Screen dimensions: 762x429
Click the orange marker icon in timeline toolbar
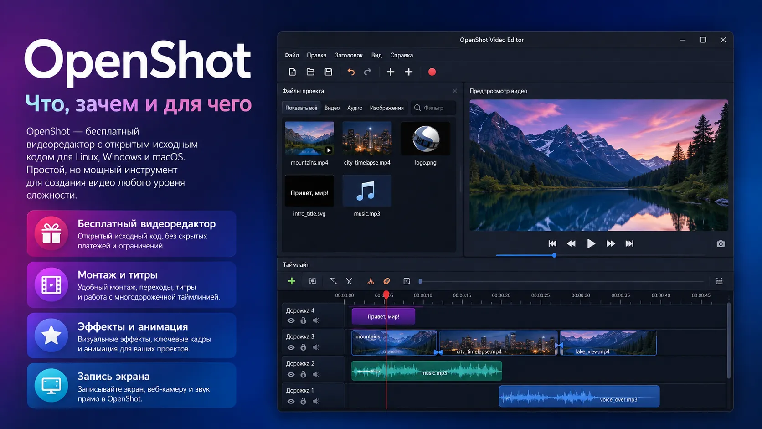[x=371, y=281]
